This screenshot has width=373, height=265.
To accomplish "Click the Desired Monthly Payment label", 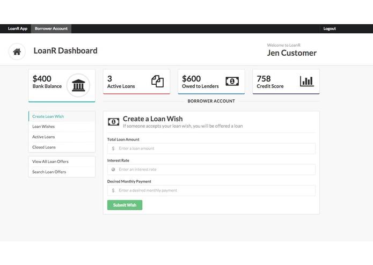I will 129,181.
